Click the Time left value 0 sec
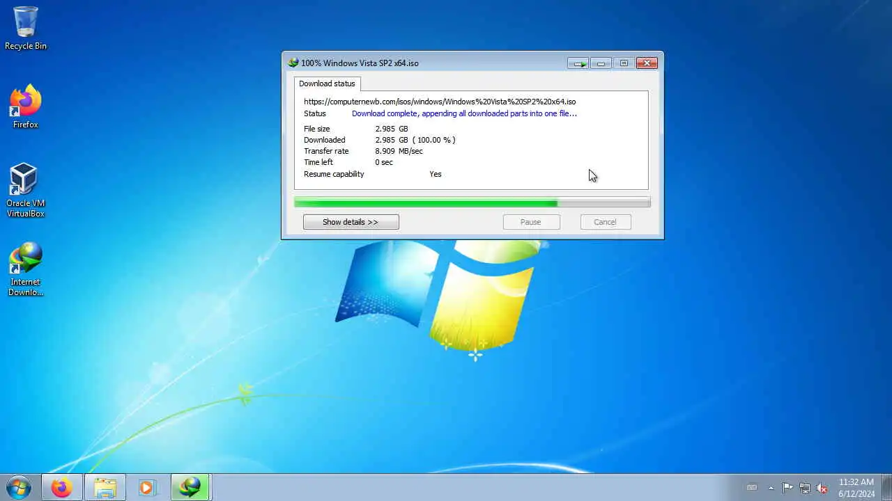 [384, 162]
